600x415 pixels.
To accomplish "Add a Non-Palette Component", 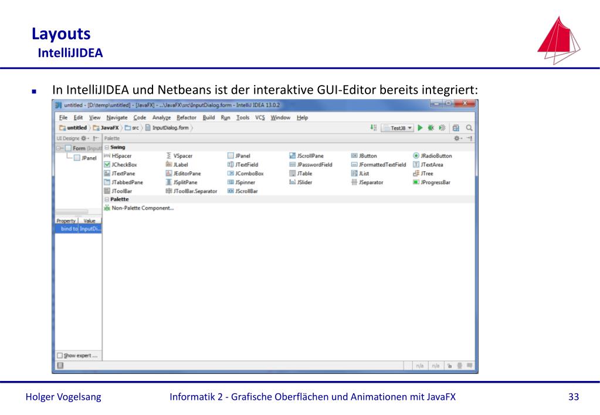I will 139,208.
